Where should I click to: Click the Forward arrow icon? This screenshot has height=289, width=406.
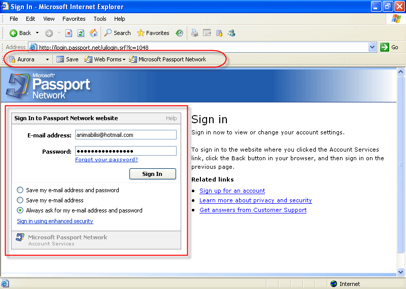[x=49, y=33]
